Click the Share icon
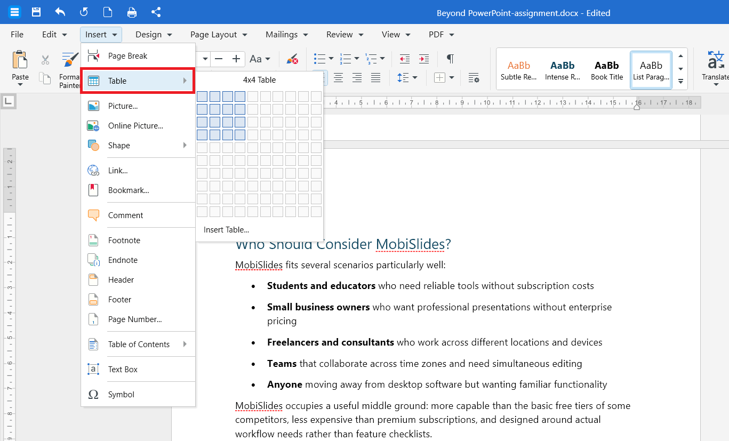 (x=156, y=12)
